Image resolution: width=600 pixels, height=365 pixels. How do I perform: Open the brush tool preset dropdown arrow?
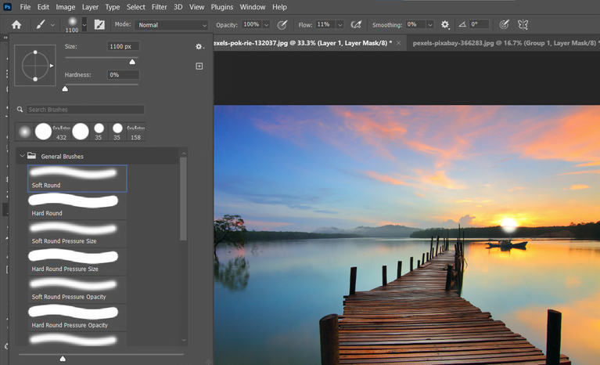tap(53, 25)
